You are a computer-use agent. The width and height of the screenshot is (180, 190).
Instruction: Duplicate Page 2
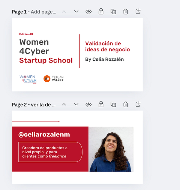point(113,105)
